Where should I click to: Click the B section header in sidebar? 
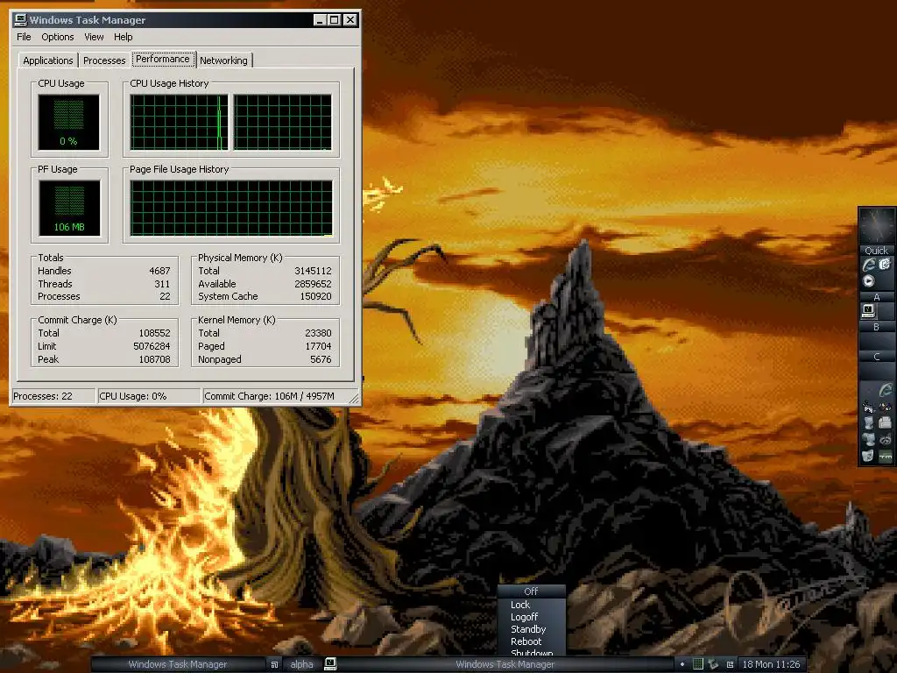pyautogui.click(x=876, y=327)
